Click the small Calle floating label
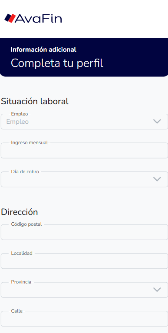168x333 pixels. pos(17,311)
